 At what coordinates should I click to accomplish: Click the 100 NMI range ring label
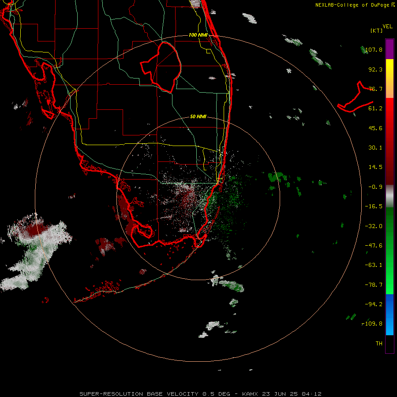tap(198, 35)
